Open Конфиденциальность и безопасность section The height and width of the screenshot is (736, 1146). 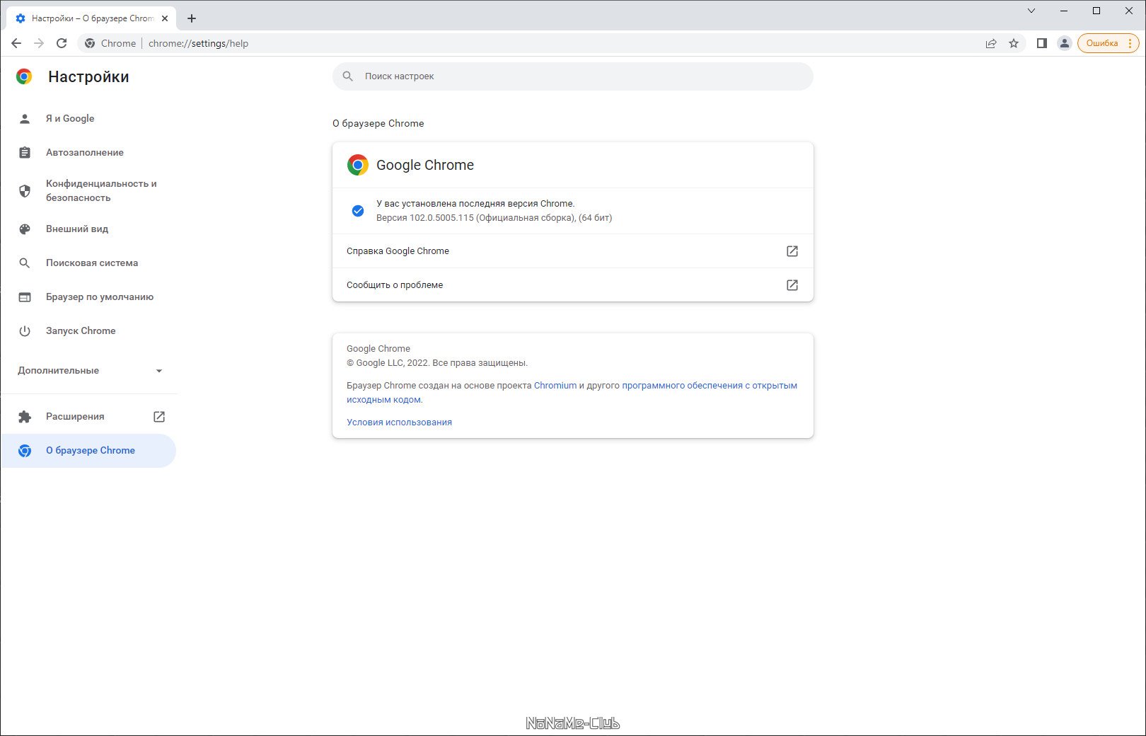pos(100,190)
